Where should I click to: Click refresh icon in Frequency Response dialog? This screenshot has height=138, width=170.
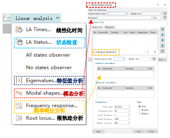tap(154, 59)
